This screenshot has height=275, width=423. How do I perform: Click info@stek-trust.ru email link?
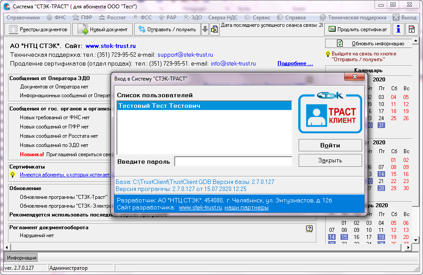[x=233, y=64]
